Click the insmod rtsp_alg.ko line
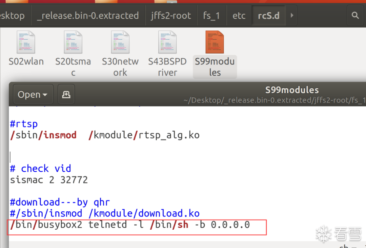Image resolution: width=366 pixels, height=248 pixels. point(105,135)
